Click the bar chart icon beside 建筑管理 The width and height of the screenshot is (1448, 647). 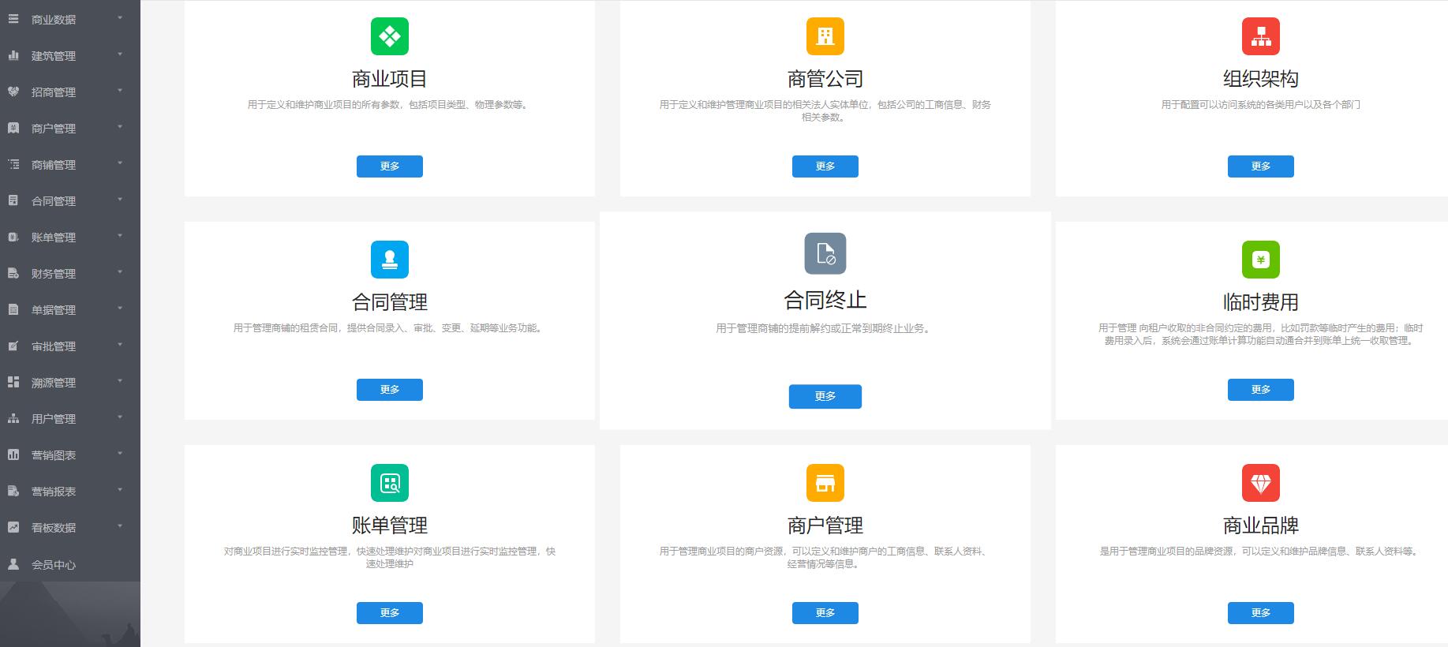(13, 55)
